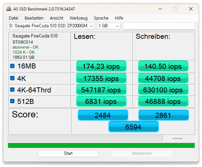Viewport: 202px width, 167px height.
Task: Click the 4K write result 44708 iops
Action: [163, 78]
